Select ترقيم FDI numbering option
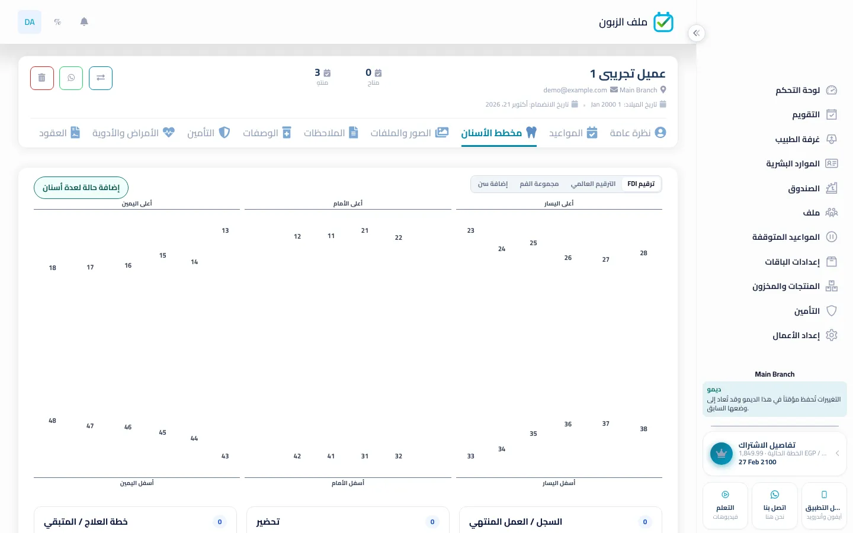Image resolution: width=853 pixels, height=533 pixels. (641, 184)
